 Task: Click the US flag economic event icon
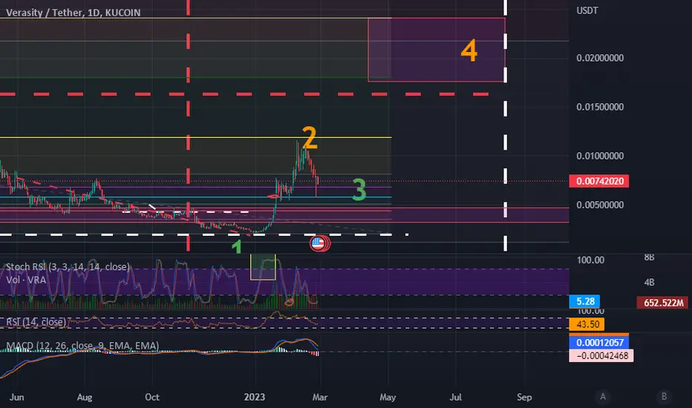point(319,243)
